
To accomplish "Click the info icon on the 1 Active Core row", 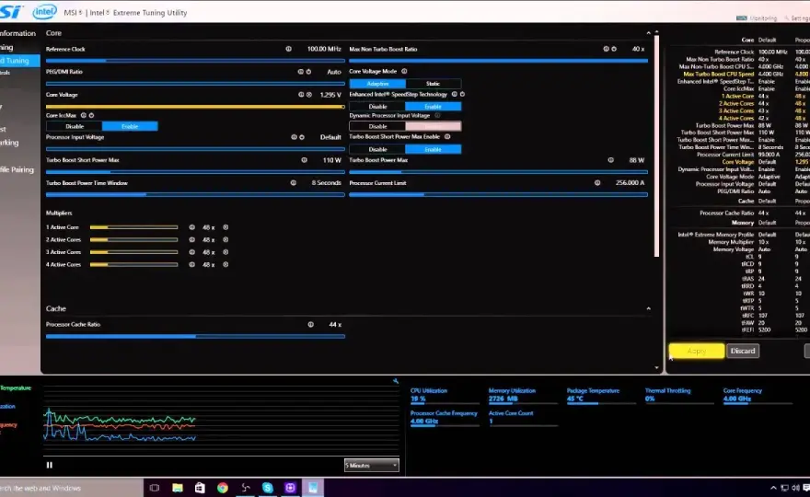I will click(x=192, y=227).
